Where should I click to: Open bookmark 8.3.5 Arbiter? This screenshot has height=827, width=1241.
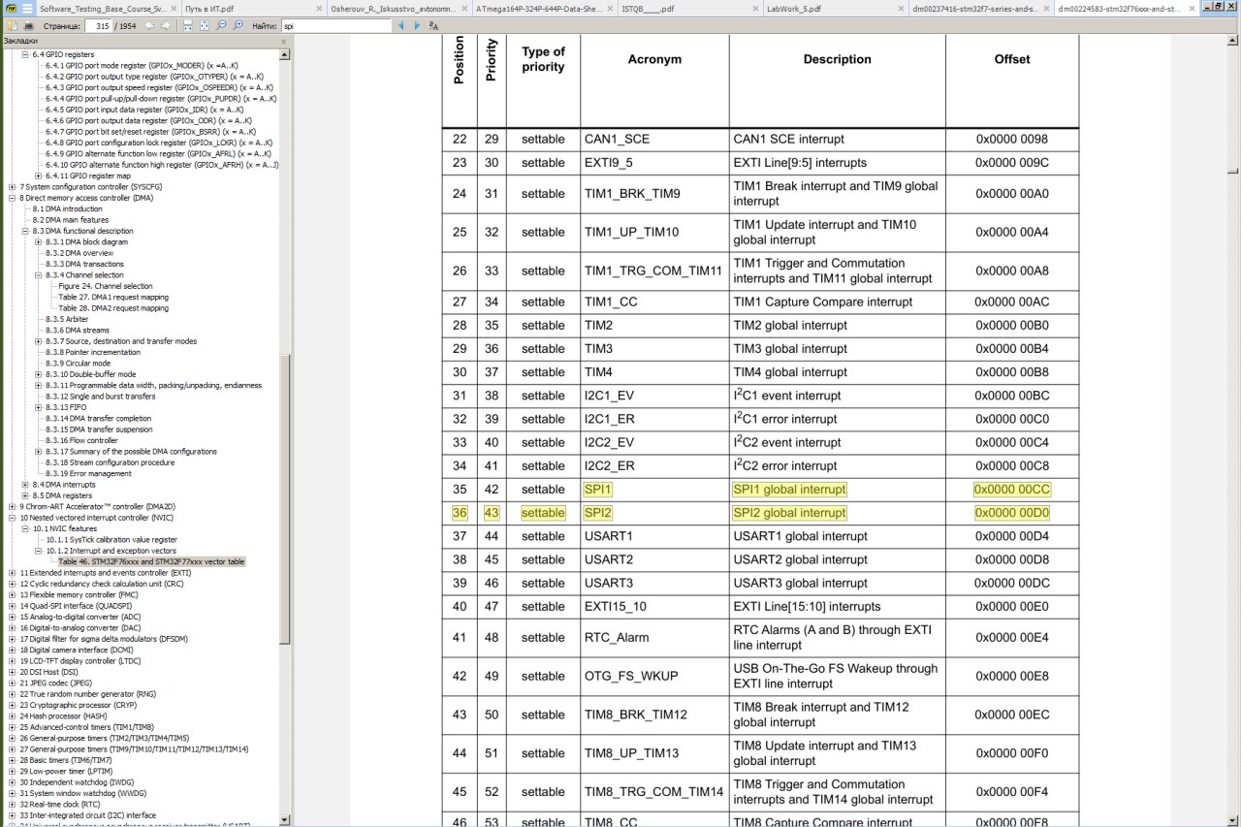(66, 319)
